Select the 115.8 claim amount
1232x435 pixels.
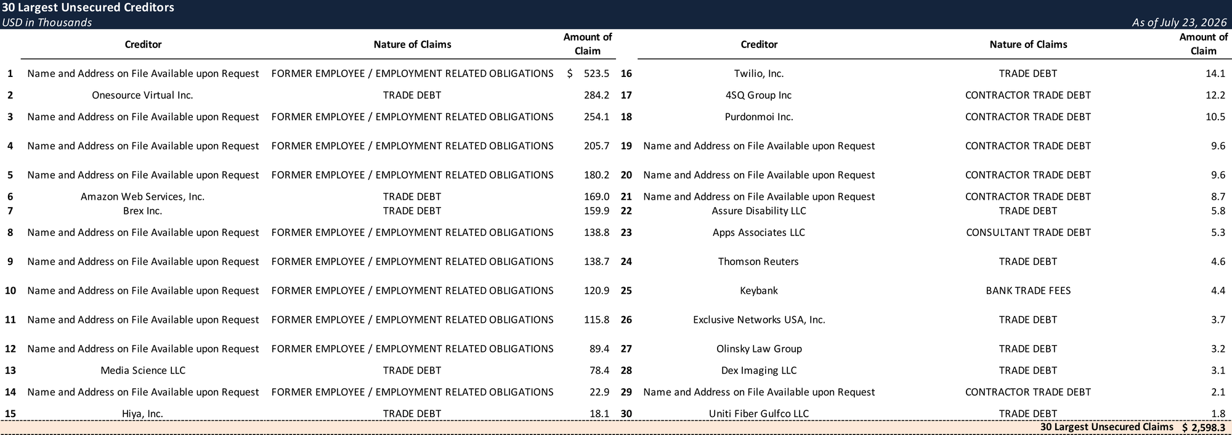pyautogui.click(x=596, y=320)
